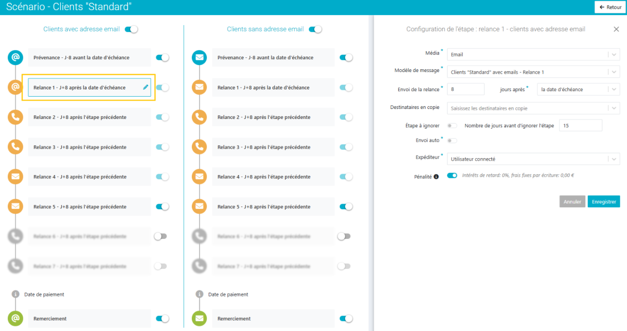Enable the Étape à ignorer switch
The width and height of the screenshot is (627, 331).
[452, 125]
